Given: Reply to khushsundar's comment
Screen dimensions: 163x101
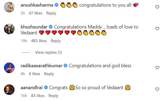Looking at the screenshot, I should pyautogui.click(x=56, y=41).
